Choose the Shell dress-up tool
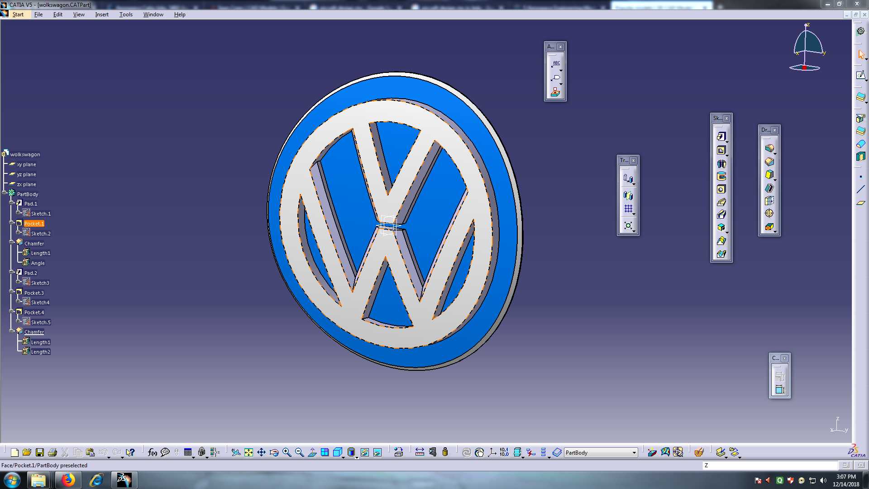Image resolution: width=869 pixels, height=489 pixels. click(769, 188)
